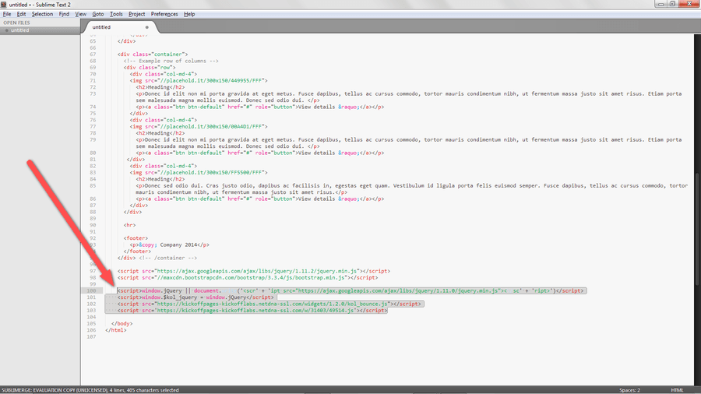Click the window.jQuery || document line
This screenshot has width=701, height=394.
(x=350, y=290)
